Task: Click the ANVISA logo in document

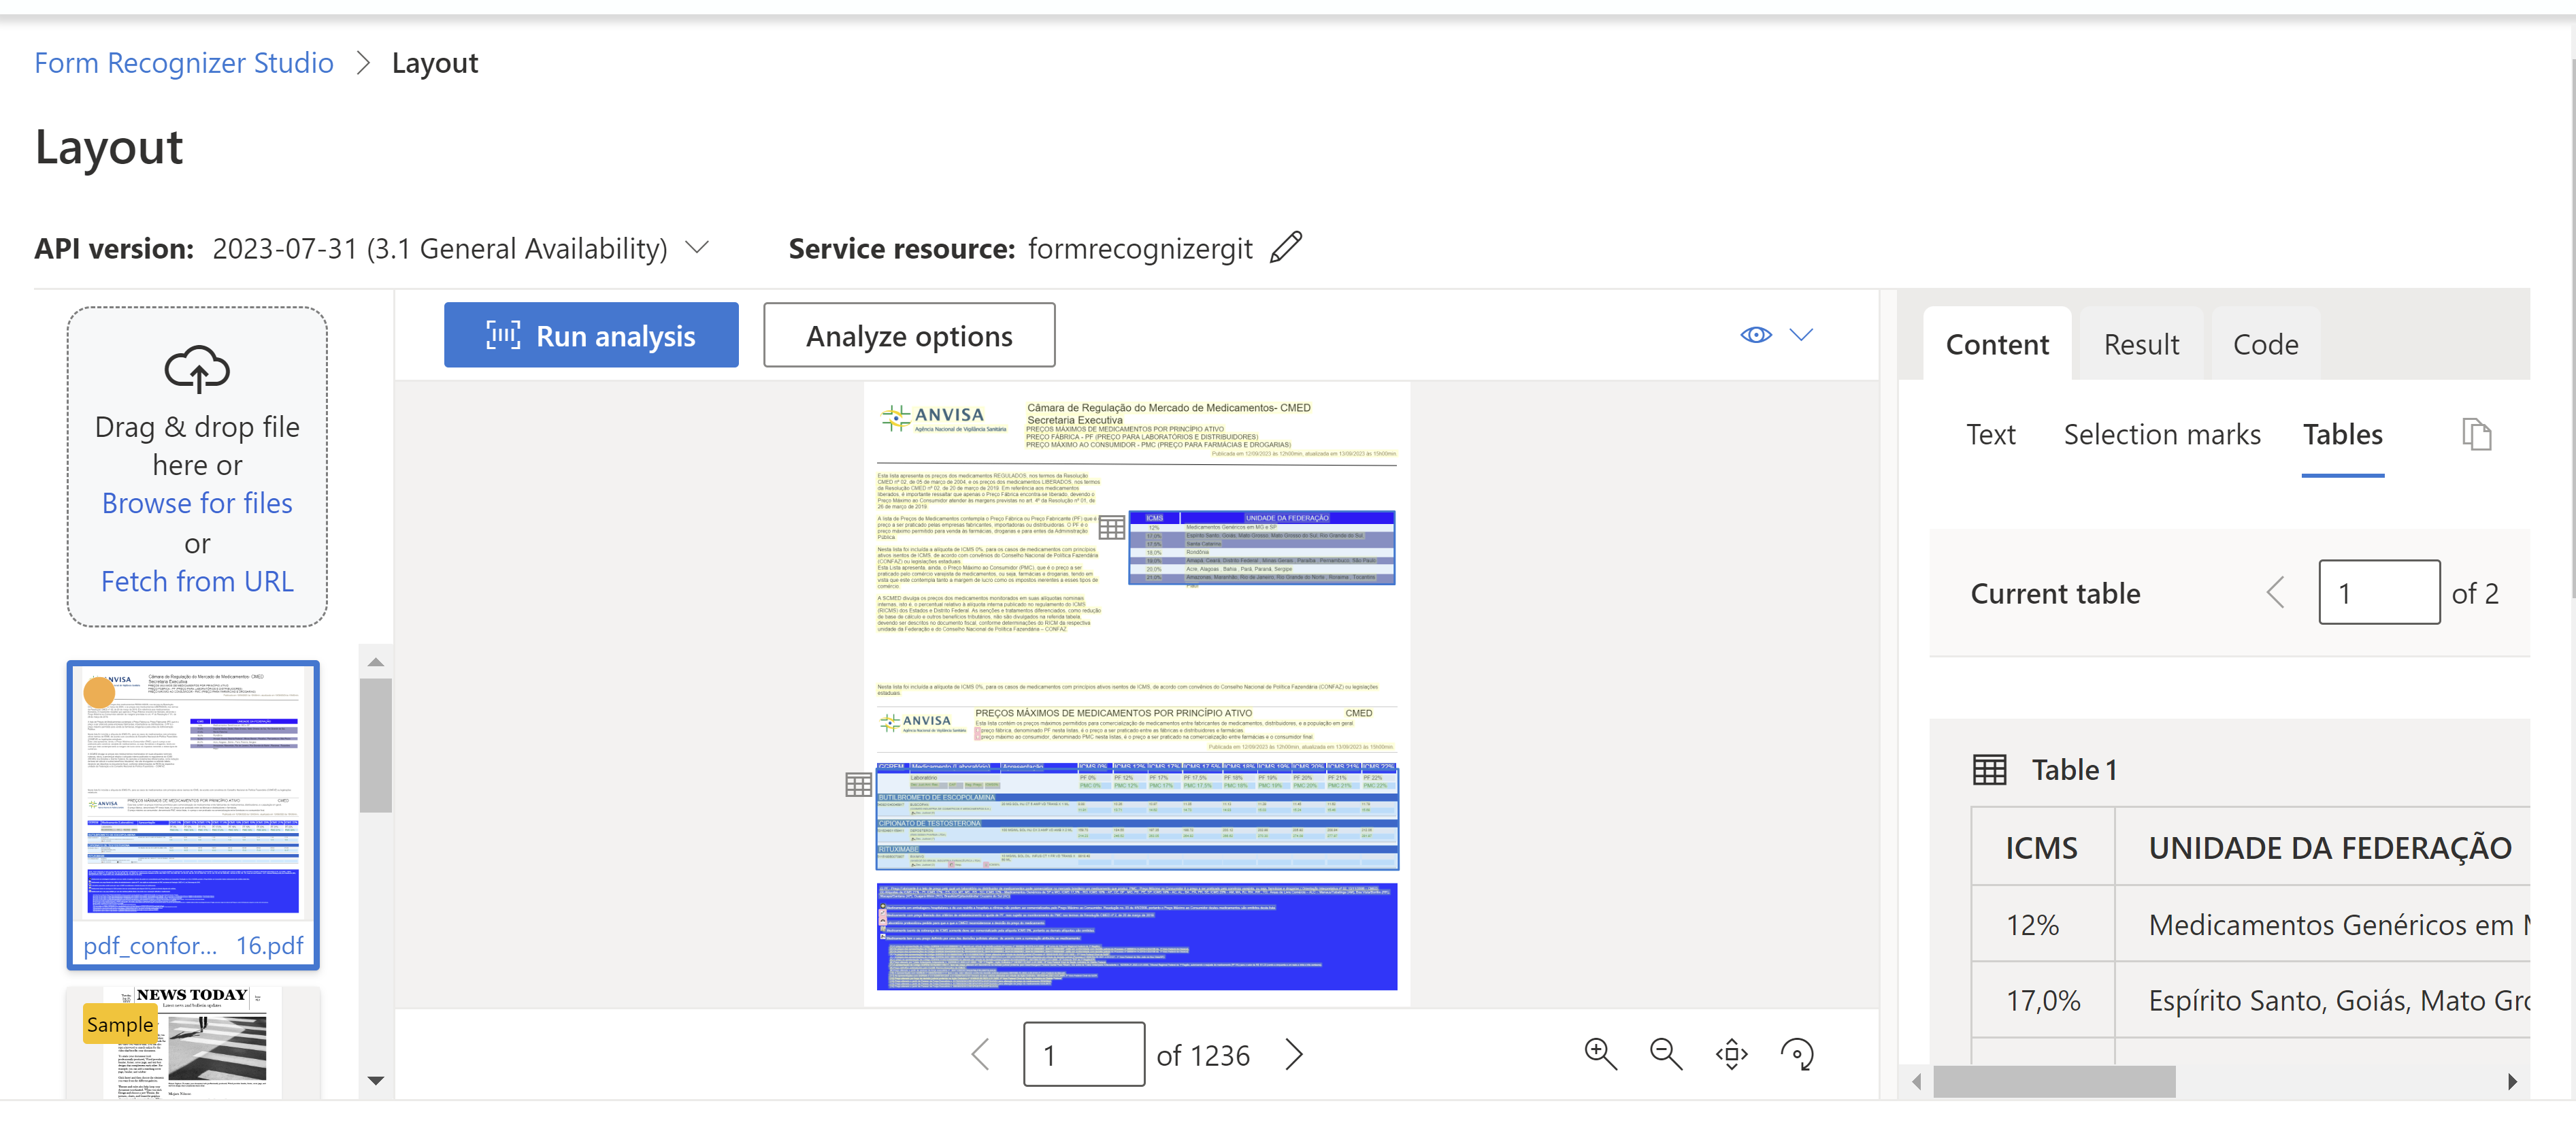Action: (x=943, y=418)
